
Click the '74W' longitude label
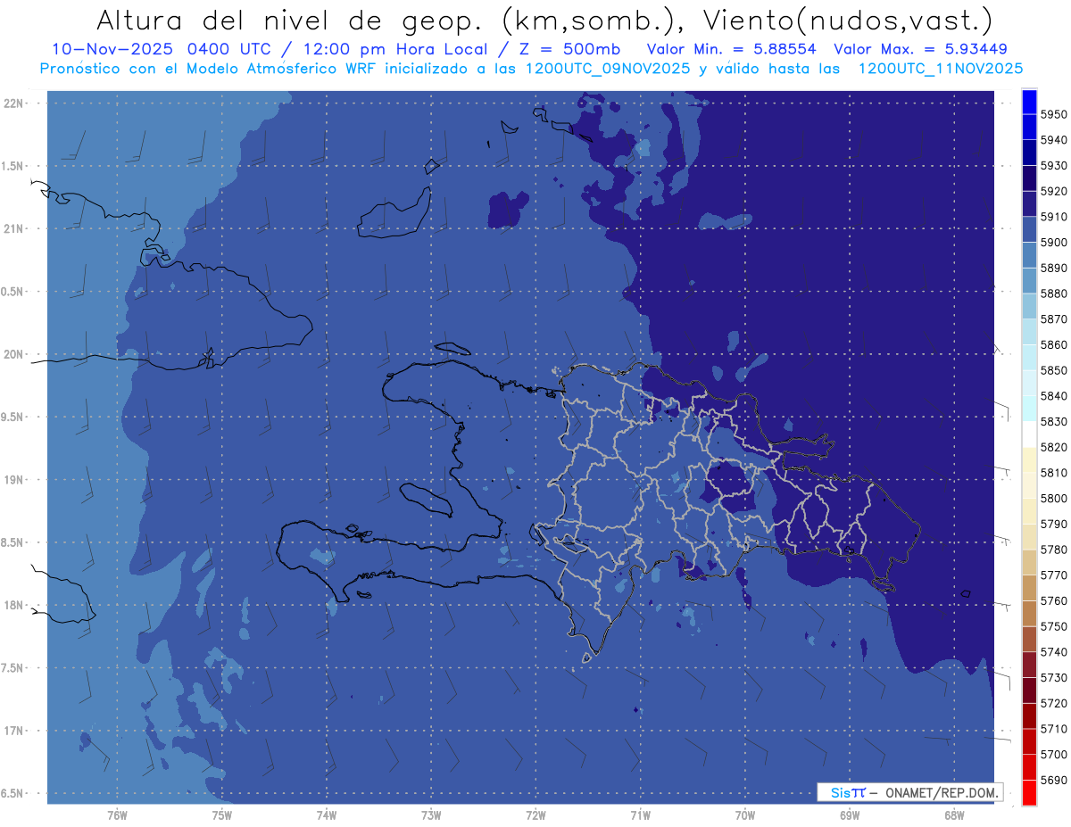(x=326, y=815)
